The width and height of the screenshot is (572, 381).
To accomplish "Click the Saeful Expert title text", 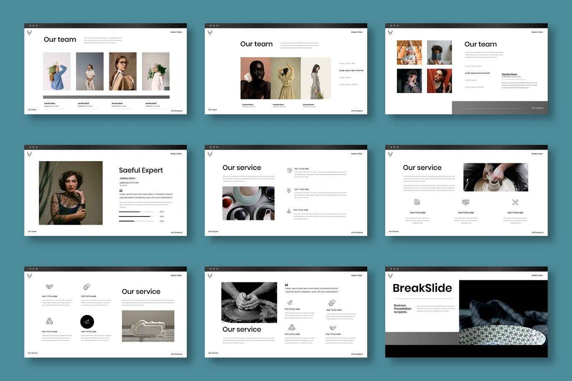I will point(141,170).
